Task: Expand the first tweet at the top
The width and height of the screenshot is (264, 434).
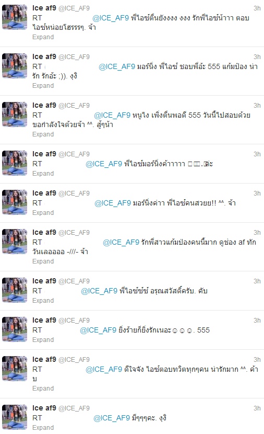Action: tap(43, 37)
